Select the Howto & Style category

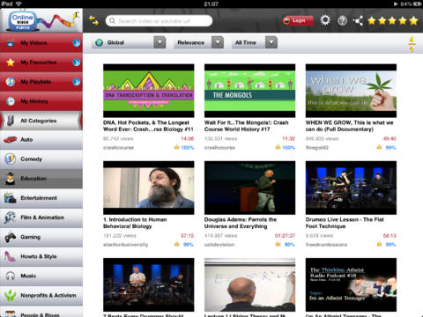pyautogui.click(x=41, y=256)
